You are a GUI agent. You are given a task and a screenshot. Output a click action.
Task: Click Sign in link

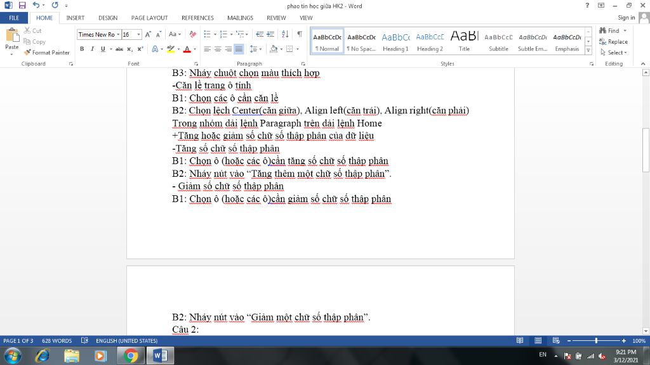627,18
